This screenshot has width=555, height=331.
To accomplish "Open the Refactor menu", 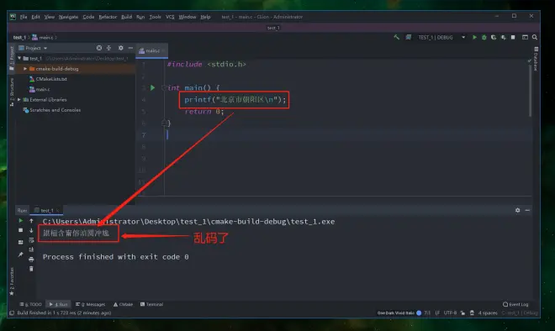I will tap(108, 17).
